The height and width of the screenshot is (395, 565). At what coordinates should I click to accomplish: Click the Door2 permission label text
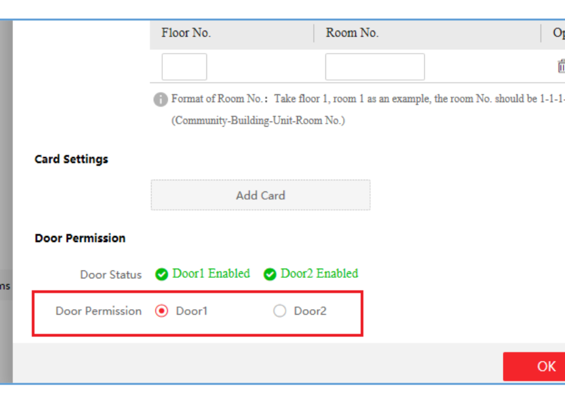pyautogui.click(x=310, y=312)
